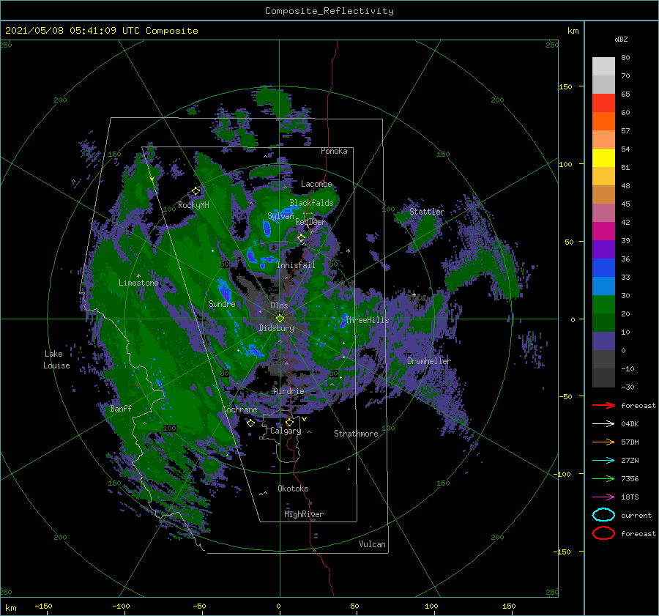Viewport: 659px width, 616px height.
Task: Select the light blue 30-33 dBZ swatch
Action: (603, 286)
